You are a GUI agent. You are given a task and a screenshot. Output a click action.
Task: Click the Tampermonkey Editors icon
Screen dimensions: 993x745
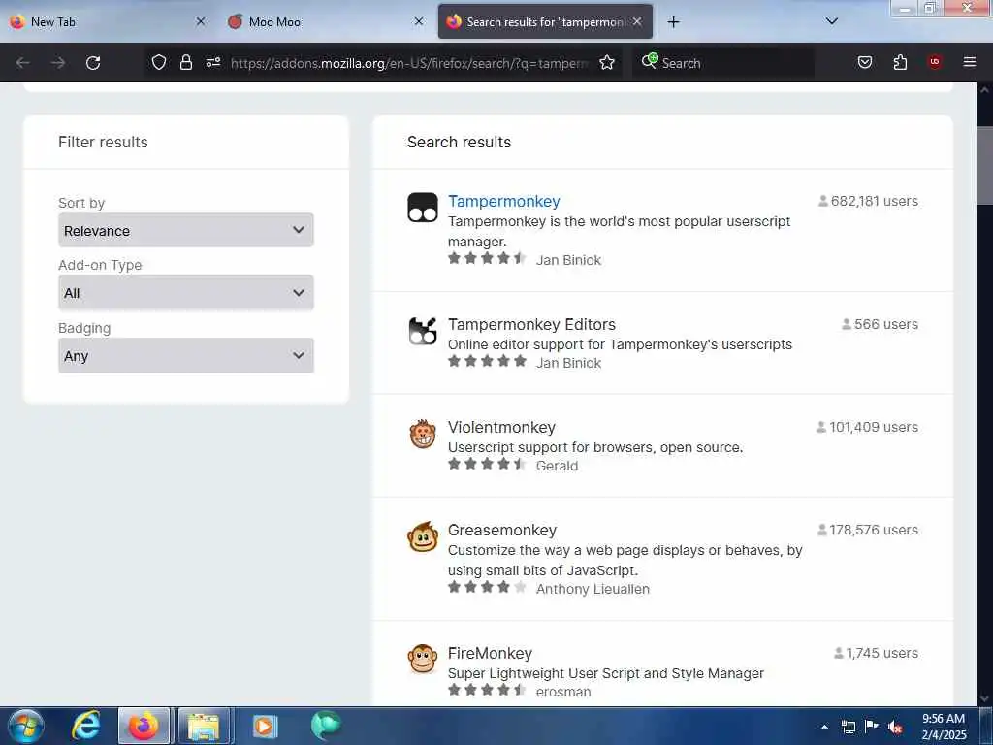pos(423,330)
